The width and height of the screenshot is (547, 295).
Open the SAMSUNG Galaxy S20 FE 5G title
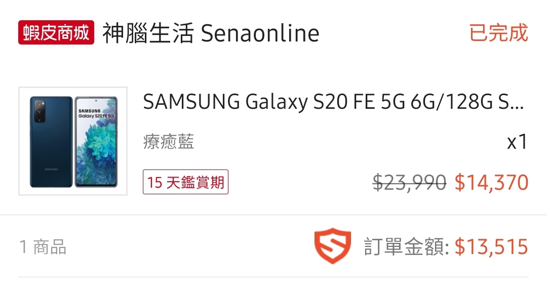(x=333, y=102)
